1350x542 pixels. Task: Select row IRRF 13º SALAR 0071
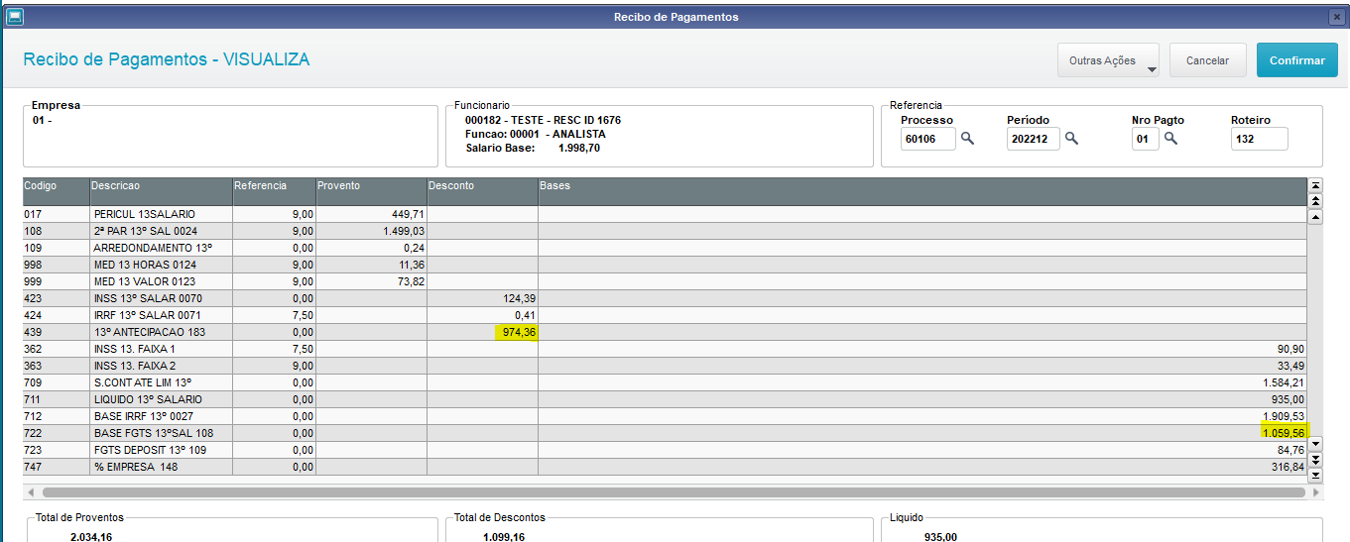[x=665, y=315]
